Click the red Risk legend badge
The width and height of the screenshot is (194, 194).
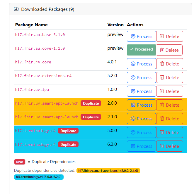[x=20, y=162]
